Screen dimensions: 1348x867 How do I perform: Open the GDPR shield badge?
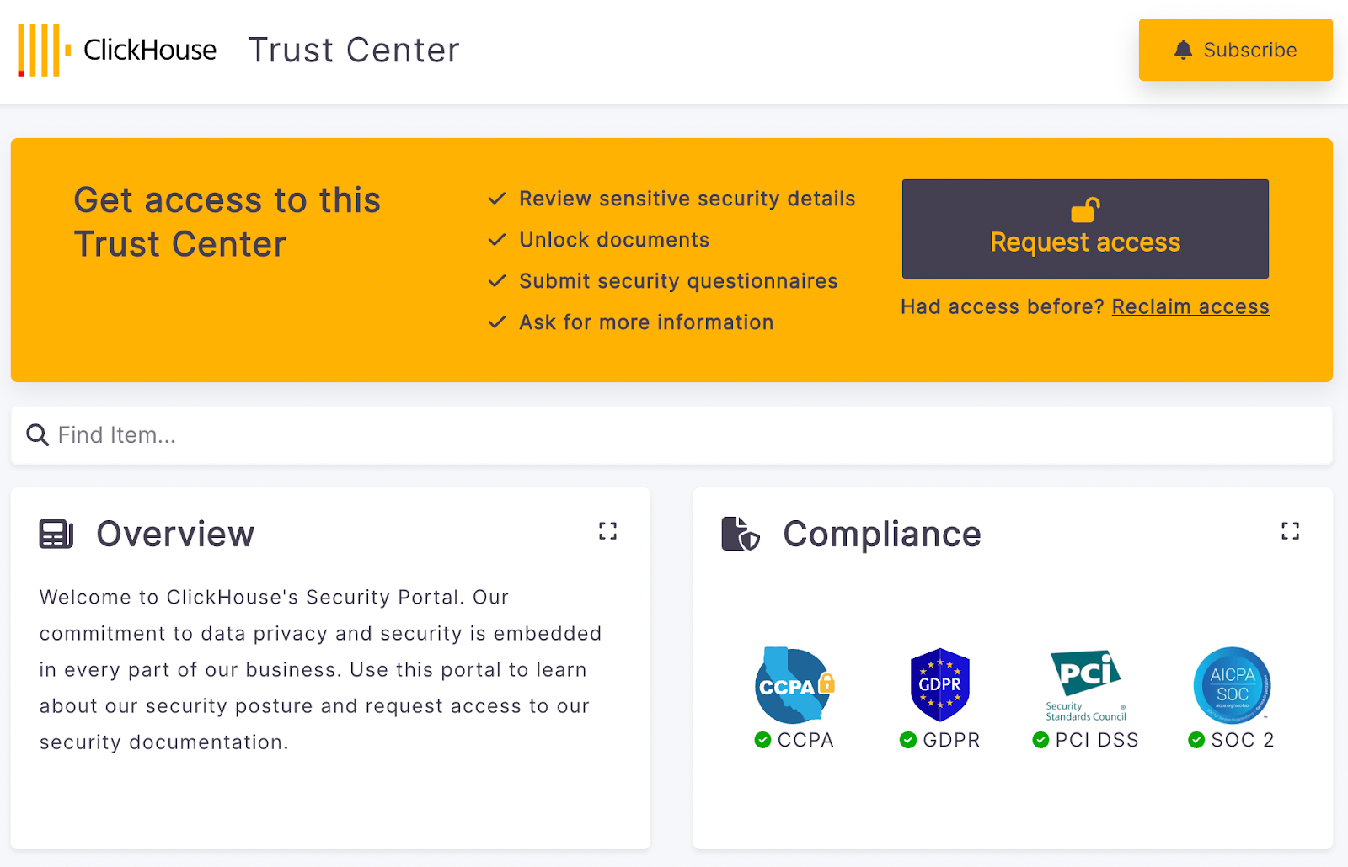point(940,685)
